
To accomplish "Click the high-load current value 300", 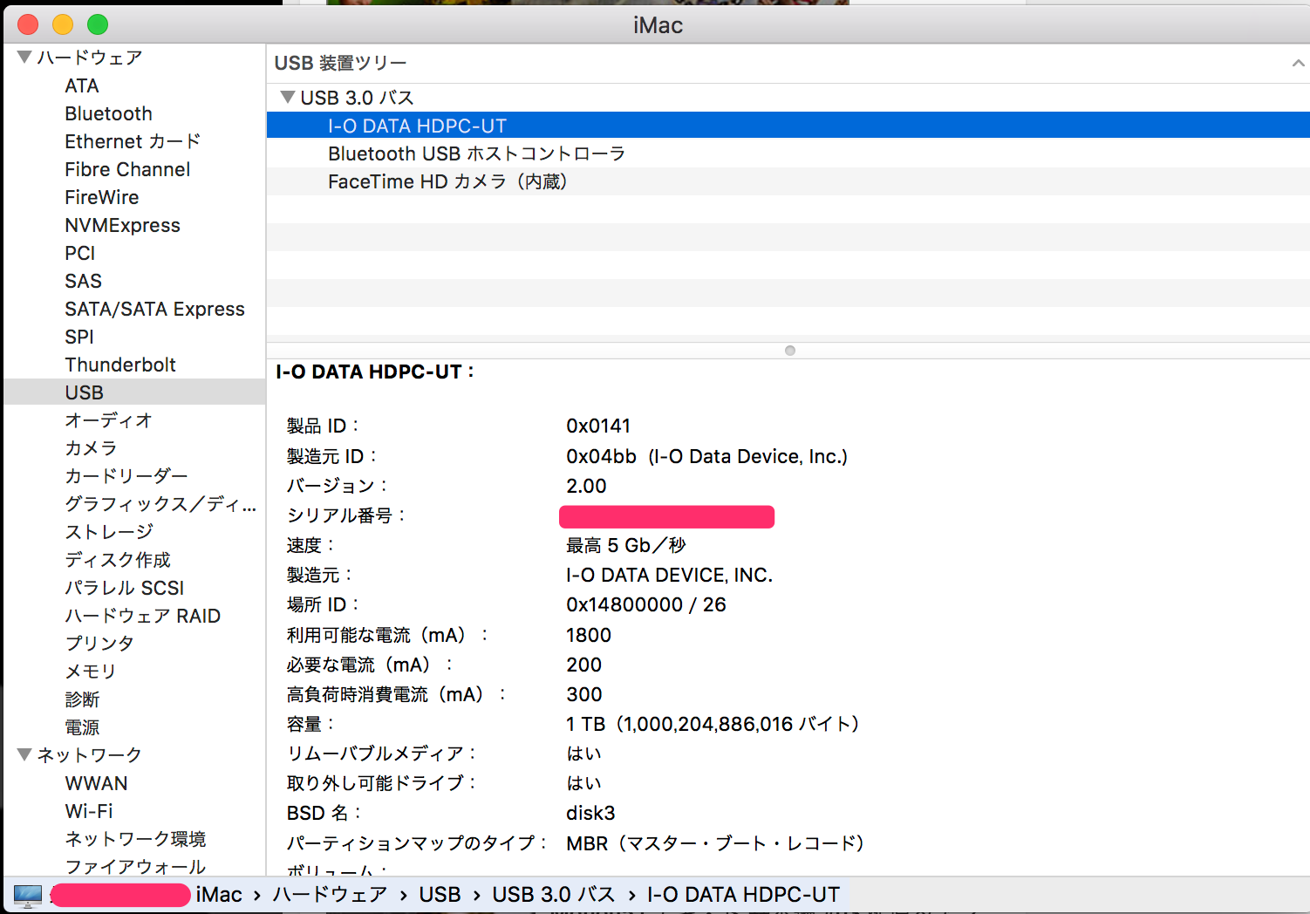I will coord(584,694).
